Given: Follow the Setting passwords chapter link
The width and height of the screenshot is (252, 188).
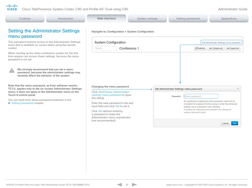Looking at the screenshot, I should [22, 103].
